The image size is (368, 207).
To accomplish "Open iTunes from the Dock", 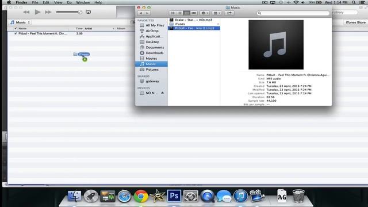I will click(240, 196).
